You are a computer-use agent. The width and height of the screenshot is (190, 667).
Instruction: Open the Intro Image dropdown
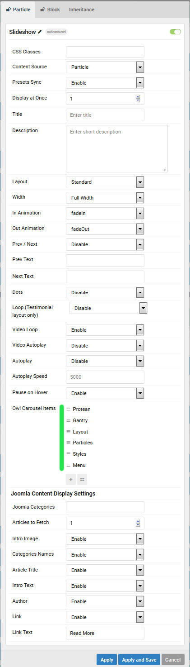[105, 539]
